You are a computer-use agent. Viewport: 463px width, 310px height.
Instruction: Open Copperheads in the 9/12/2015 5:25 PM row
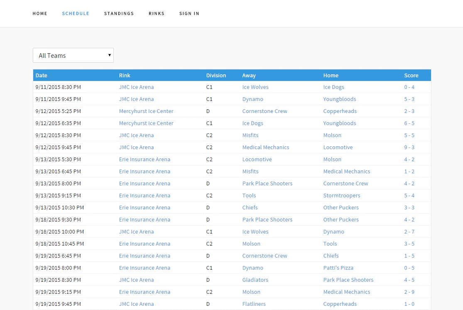pyautogui.click(x=340, y=111)
